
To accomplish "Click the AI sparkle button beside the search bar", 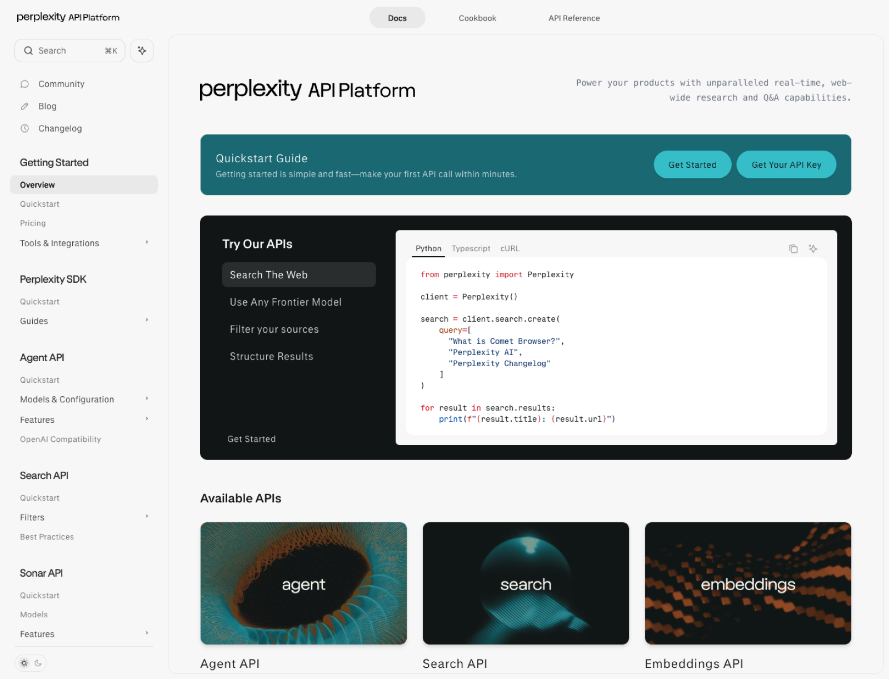I will click(142, 51).
